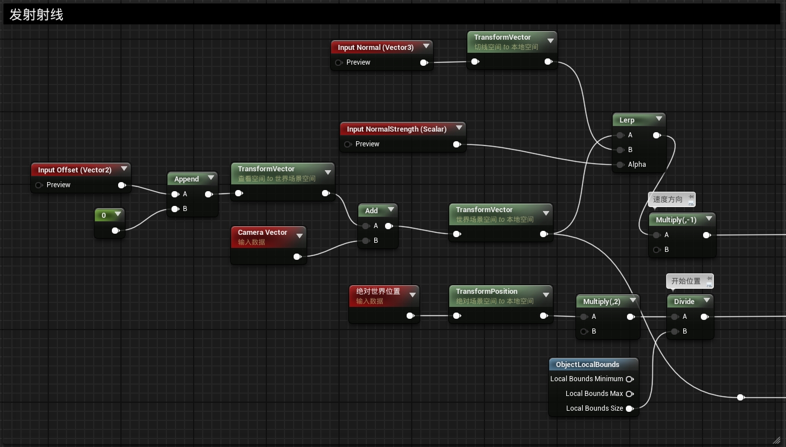This screenshot has height=447, width=786.
Task: Click the B input pin on Divide node
Action: pos(675,331)
